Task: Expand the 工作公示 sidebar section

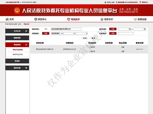Action: 26,31
